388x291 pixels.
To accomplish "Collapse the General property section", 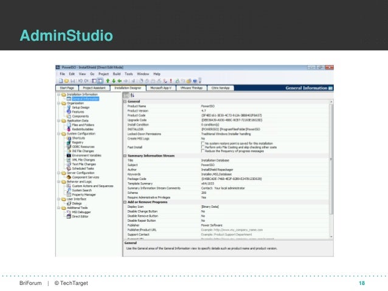I will pos(125,101).
